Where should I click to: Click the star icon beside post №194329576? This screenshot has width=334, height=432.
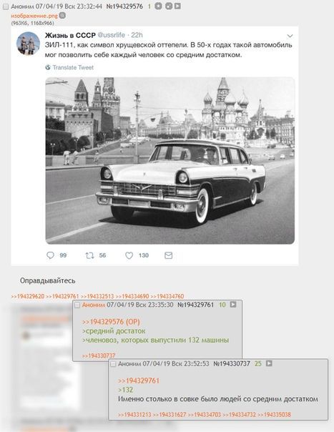click(158, 6)
